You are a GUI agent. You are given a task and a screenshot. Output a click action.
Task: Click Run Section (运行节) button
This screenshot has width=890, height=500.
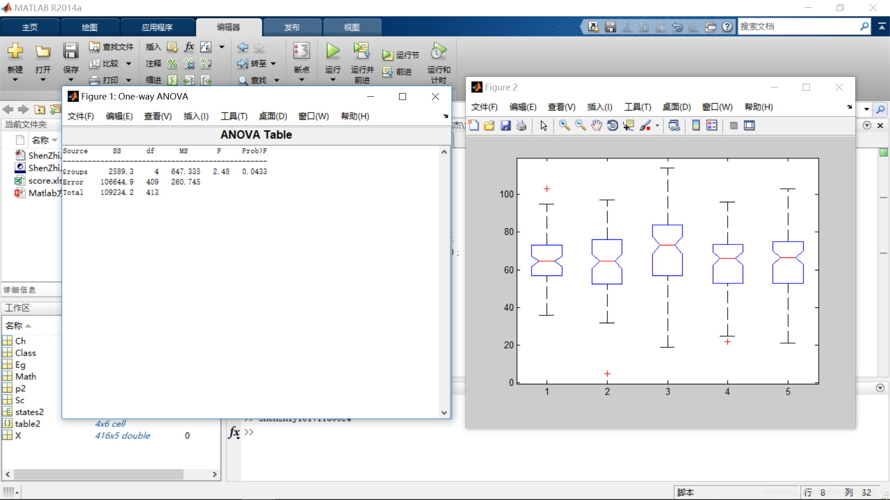(x=401, y=55)
